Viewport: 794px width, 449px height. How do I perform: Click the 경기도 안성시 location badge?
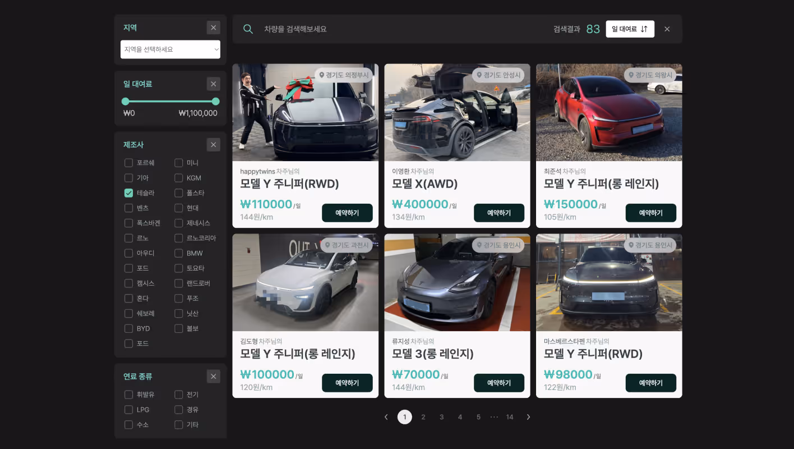(x=498, y=75)
